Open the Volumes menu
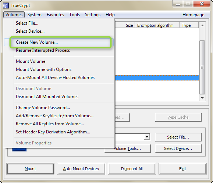This screenshot has width=213, height=183. (14, 15)
